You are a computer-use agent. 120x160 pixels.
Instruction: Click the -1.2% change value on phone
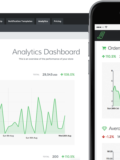(110, 137)
